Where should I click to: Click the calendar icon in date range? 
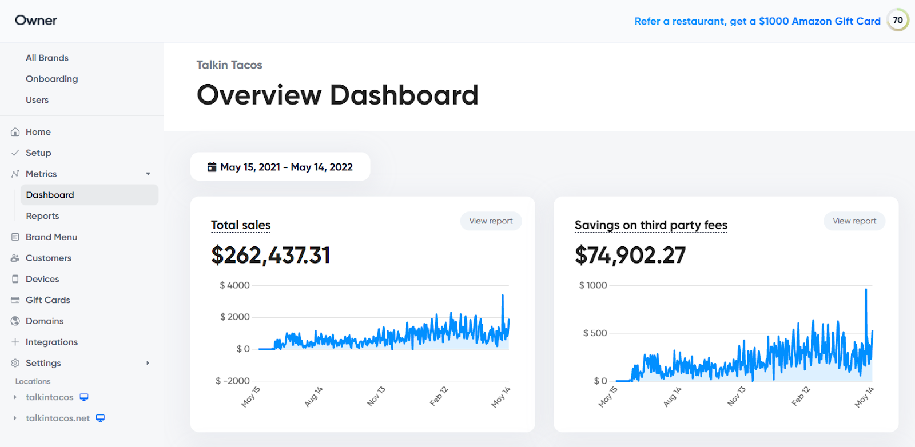point(212,167)
